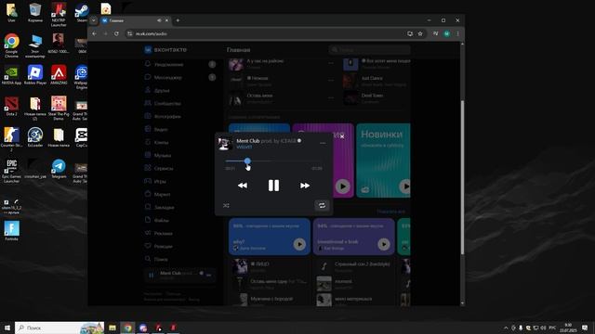
Task: Click the track progress slider handle
Action: (247, 161)
